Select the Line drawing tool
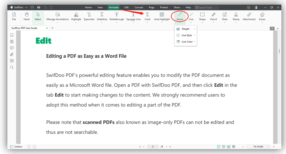The image size is (286, 154). point(191,16)
